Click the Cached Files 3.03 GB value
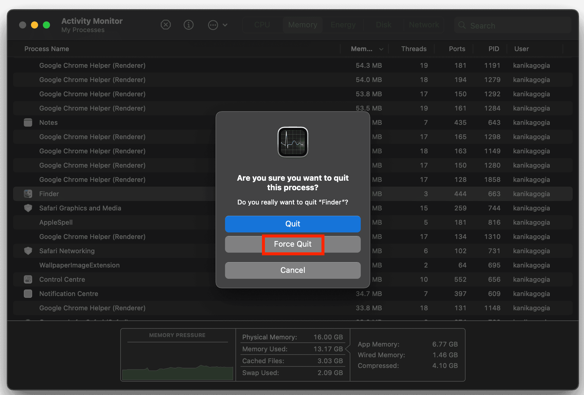 click(330, 361)
